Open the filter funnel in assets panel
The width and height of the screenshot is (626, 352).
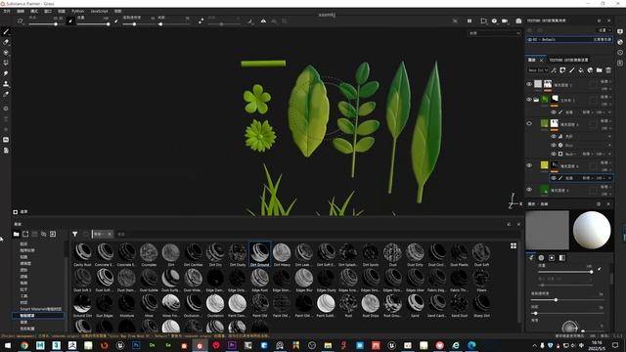[x=74, y=234]
